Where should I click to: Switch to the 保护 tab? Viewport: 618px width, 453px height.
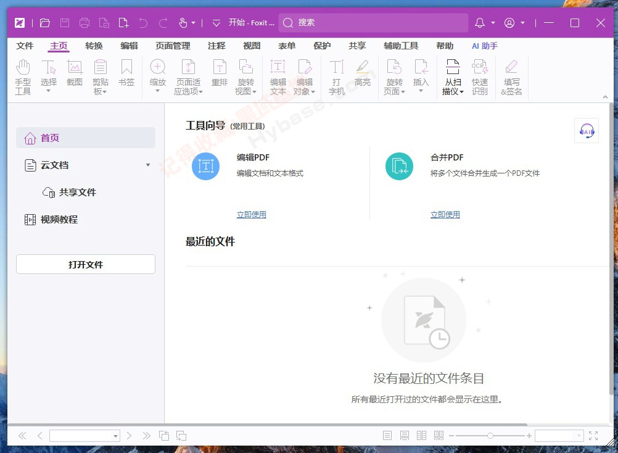(x=322, y=46)
